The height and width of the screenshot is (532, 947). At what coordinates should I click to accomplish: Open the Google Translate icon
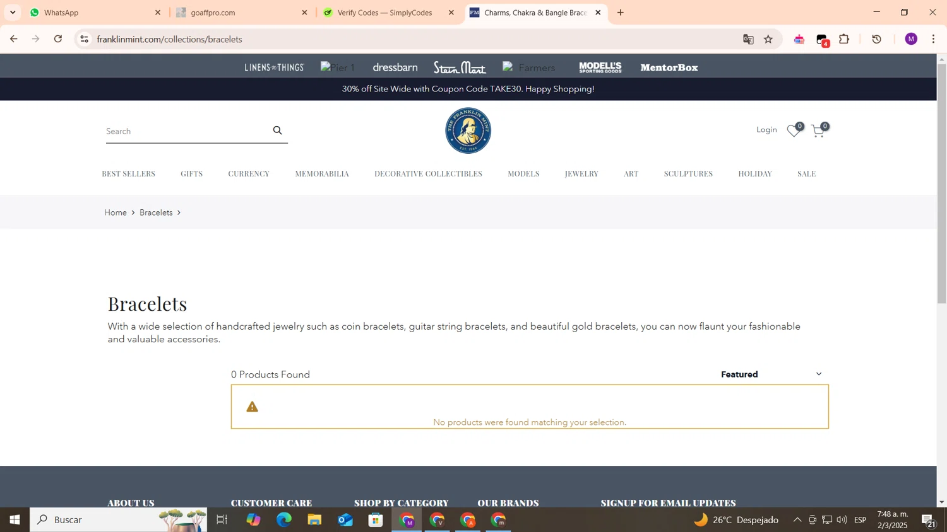(x=748, y=39)
